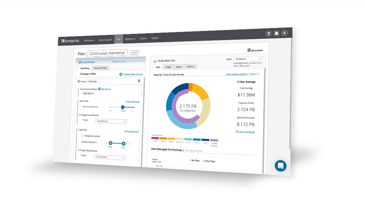The height and width of the screenshot is (205, 365).
Task: Click the No Plan legend entry
Action: [194, 161]
